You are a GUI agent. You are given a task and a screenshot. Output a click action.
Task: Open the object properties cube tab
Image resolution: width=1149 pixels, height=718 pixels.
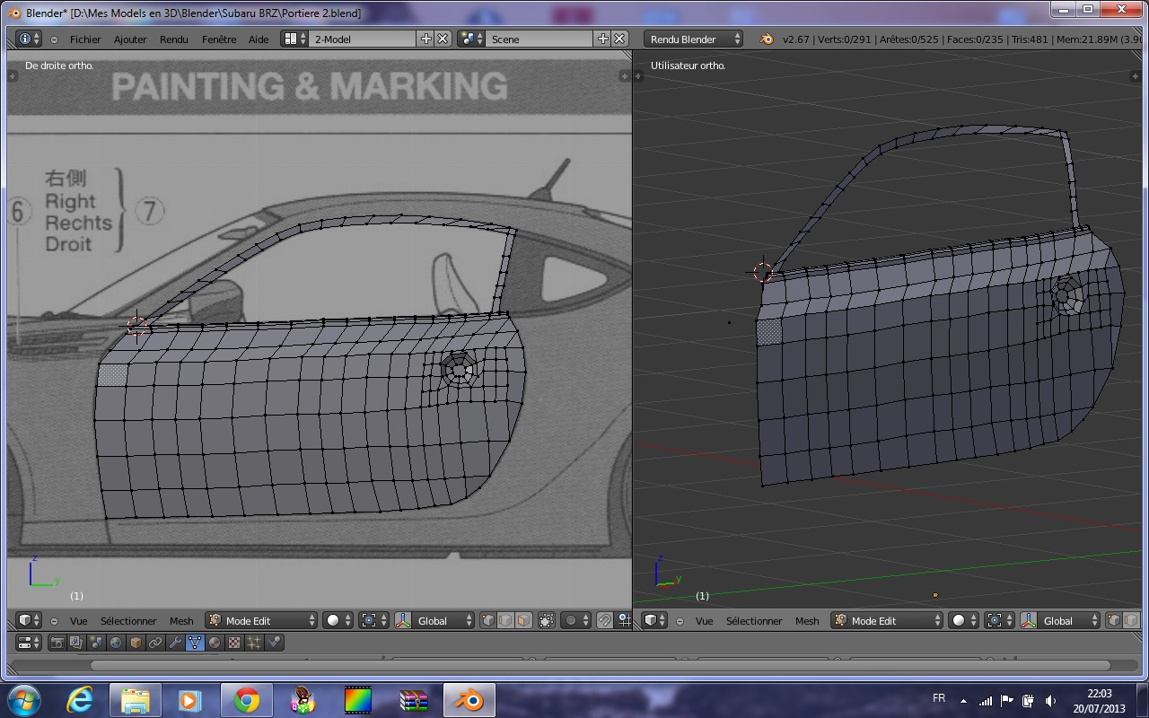click(x=136, y=643)
